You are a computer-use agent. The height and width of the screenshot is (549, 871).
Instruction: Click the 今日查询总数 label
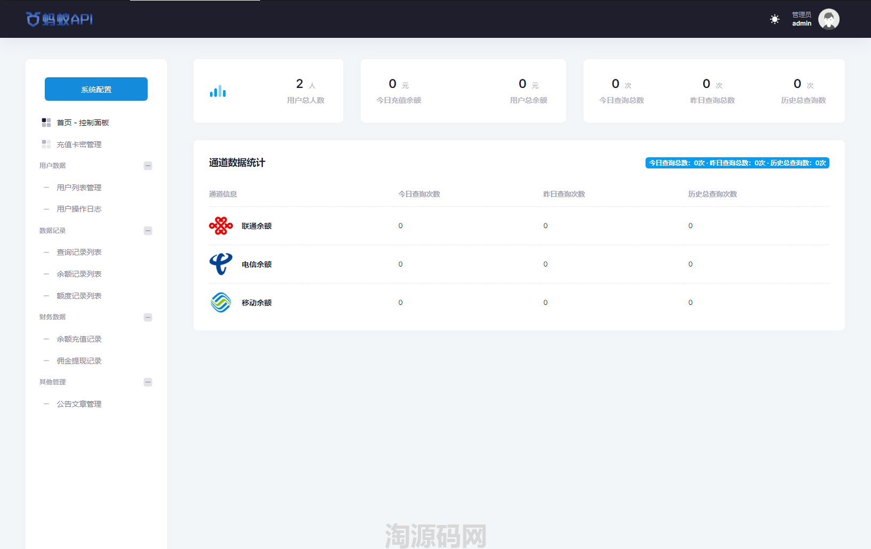[x=622, y=100]
